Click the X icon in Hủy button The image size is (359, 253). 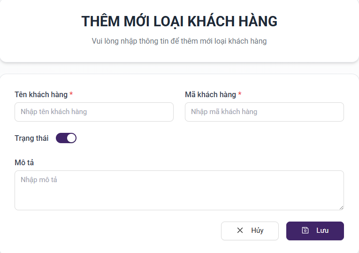tap(240, 230)
